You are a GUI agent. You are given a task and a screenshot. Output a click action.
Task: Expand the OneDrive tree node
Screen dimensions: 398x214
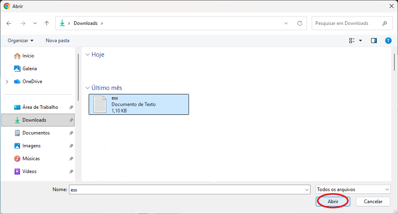tap(7, 82)
